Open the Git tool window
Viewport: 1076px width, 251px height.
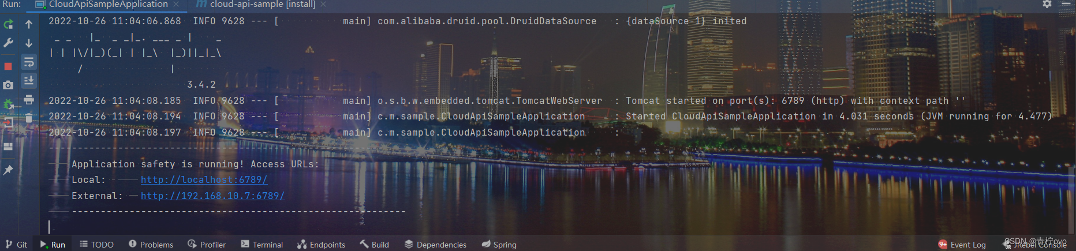(x=16, y=245)
